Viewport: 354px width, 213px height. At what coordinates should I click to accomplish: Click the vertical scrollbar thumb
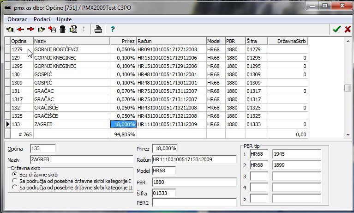click(x=348, y=88)
